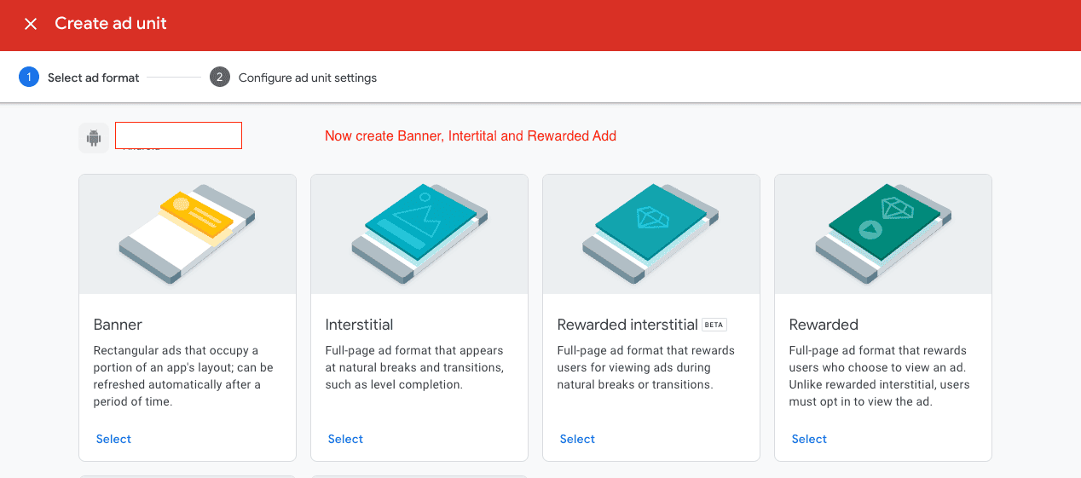Select the Rewarded interstitial ad format

point(577,439)
